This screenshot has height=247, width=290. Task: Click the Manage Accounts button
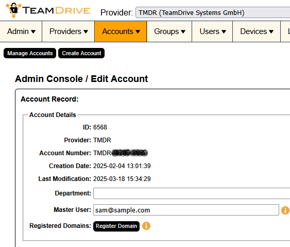(x=30, y=53)
